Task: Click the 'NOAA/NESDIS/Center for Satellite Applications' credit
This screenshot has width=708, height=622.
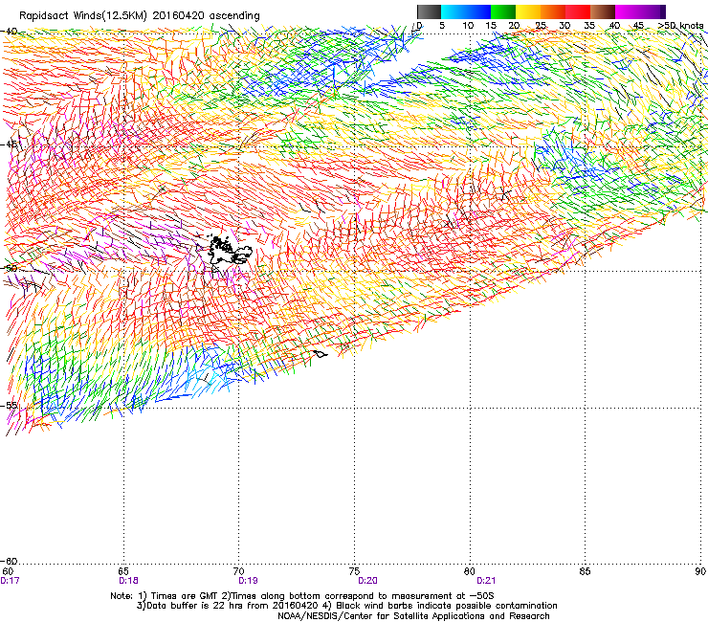Action: (x=413, y=616)
